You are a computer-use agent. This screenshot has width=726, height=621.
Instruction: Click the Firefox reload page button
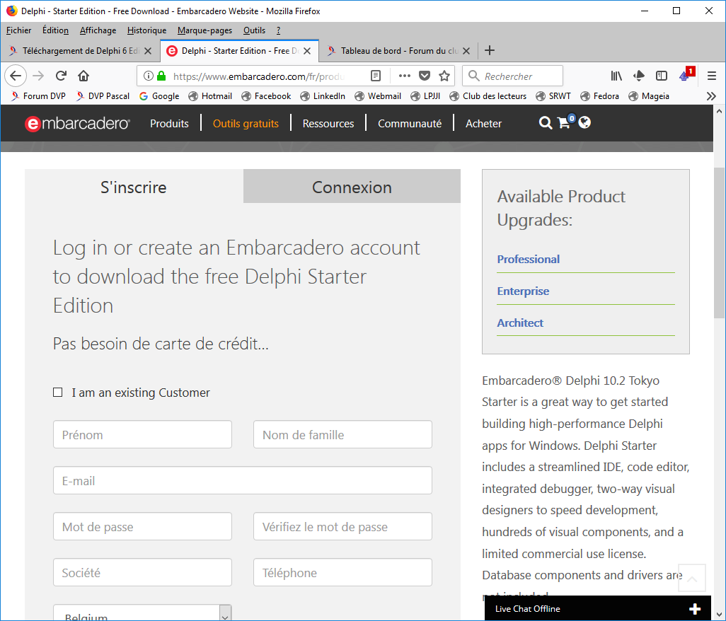[x=61, y=76]
